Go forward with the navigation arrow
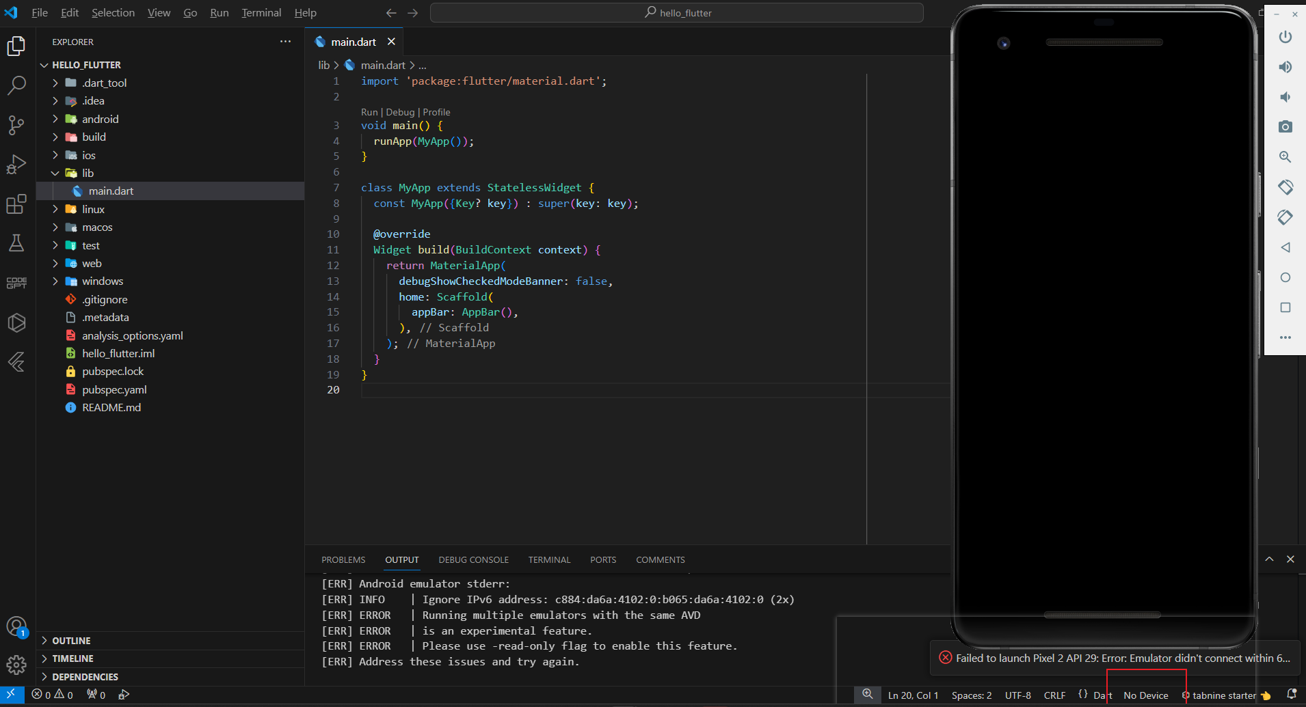The width and height of the screenshot is (1306, 707). pos(413,13)
